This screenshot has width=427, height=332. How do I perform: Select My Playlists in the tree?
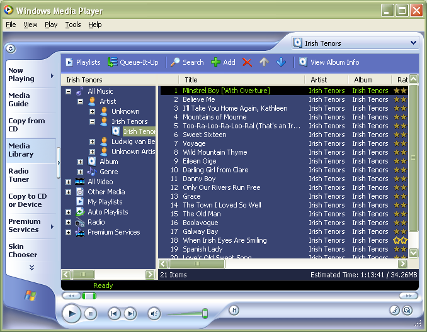click(x=105, y=202)
